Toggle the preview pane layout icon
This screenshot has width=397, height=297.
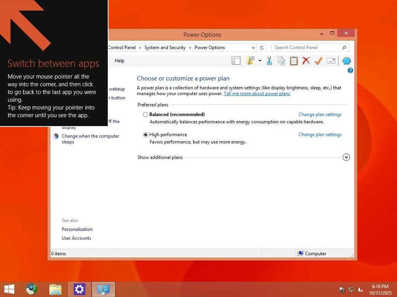(x=236, y=61)
